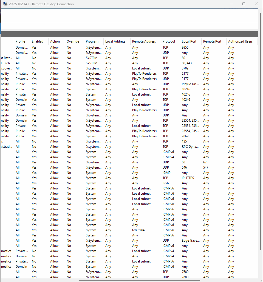Sort by the Program column header

(x=92, y=41)
